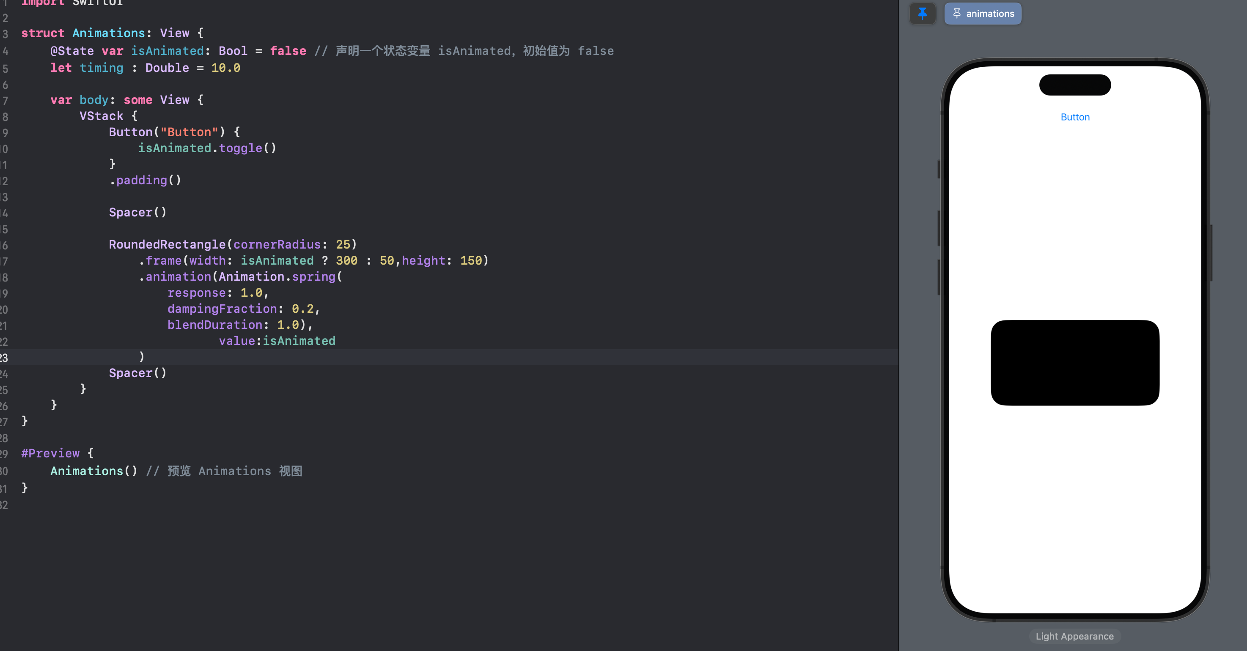Click the text 'struct' on line 3
This screenshot has width=1247, height=651.
pos(43,33)
